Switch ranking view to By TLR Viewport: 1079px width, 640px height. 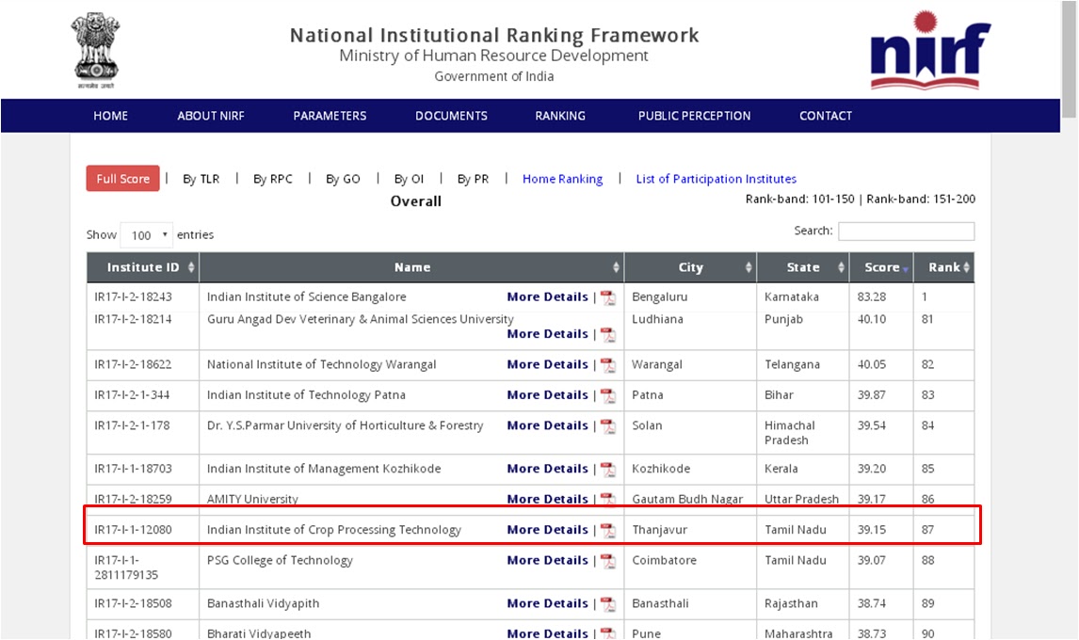(x=201, y=179)
